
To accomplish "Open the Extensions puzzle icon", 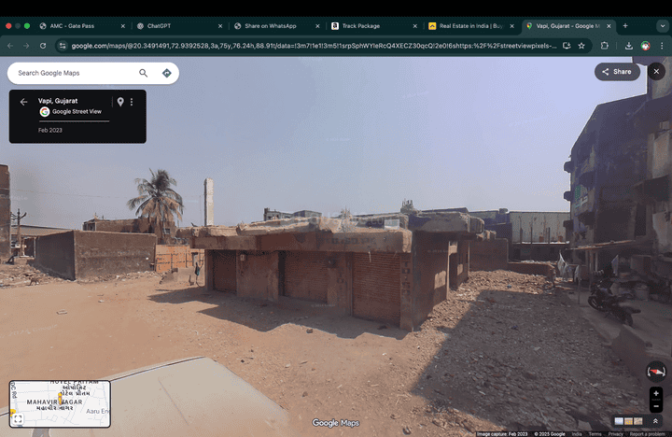I will (604, 46).
